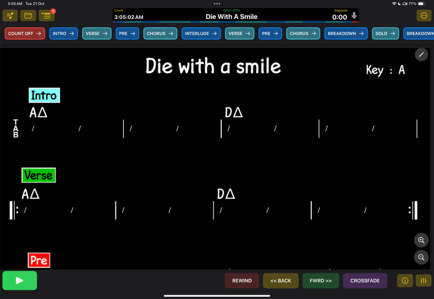434x299 pixels.
Task: Jump to the INTRO section
Action: [63, 34]
